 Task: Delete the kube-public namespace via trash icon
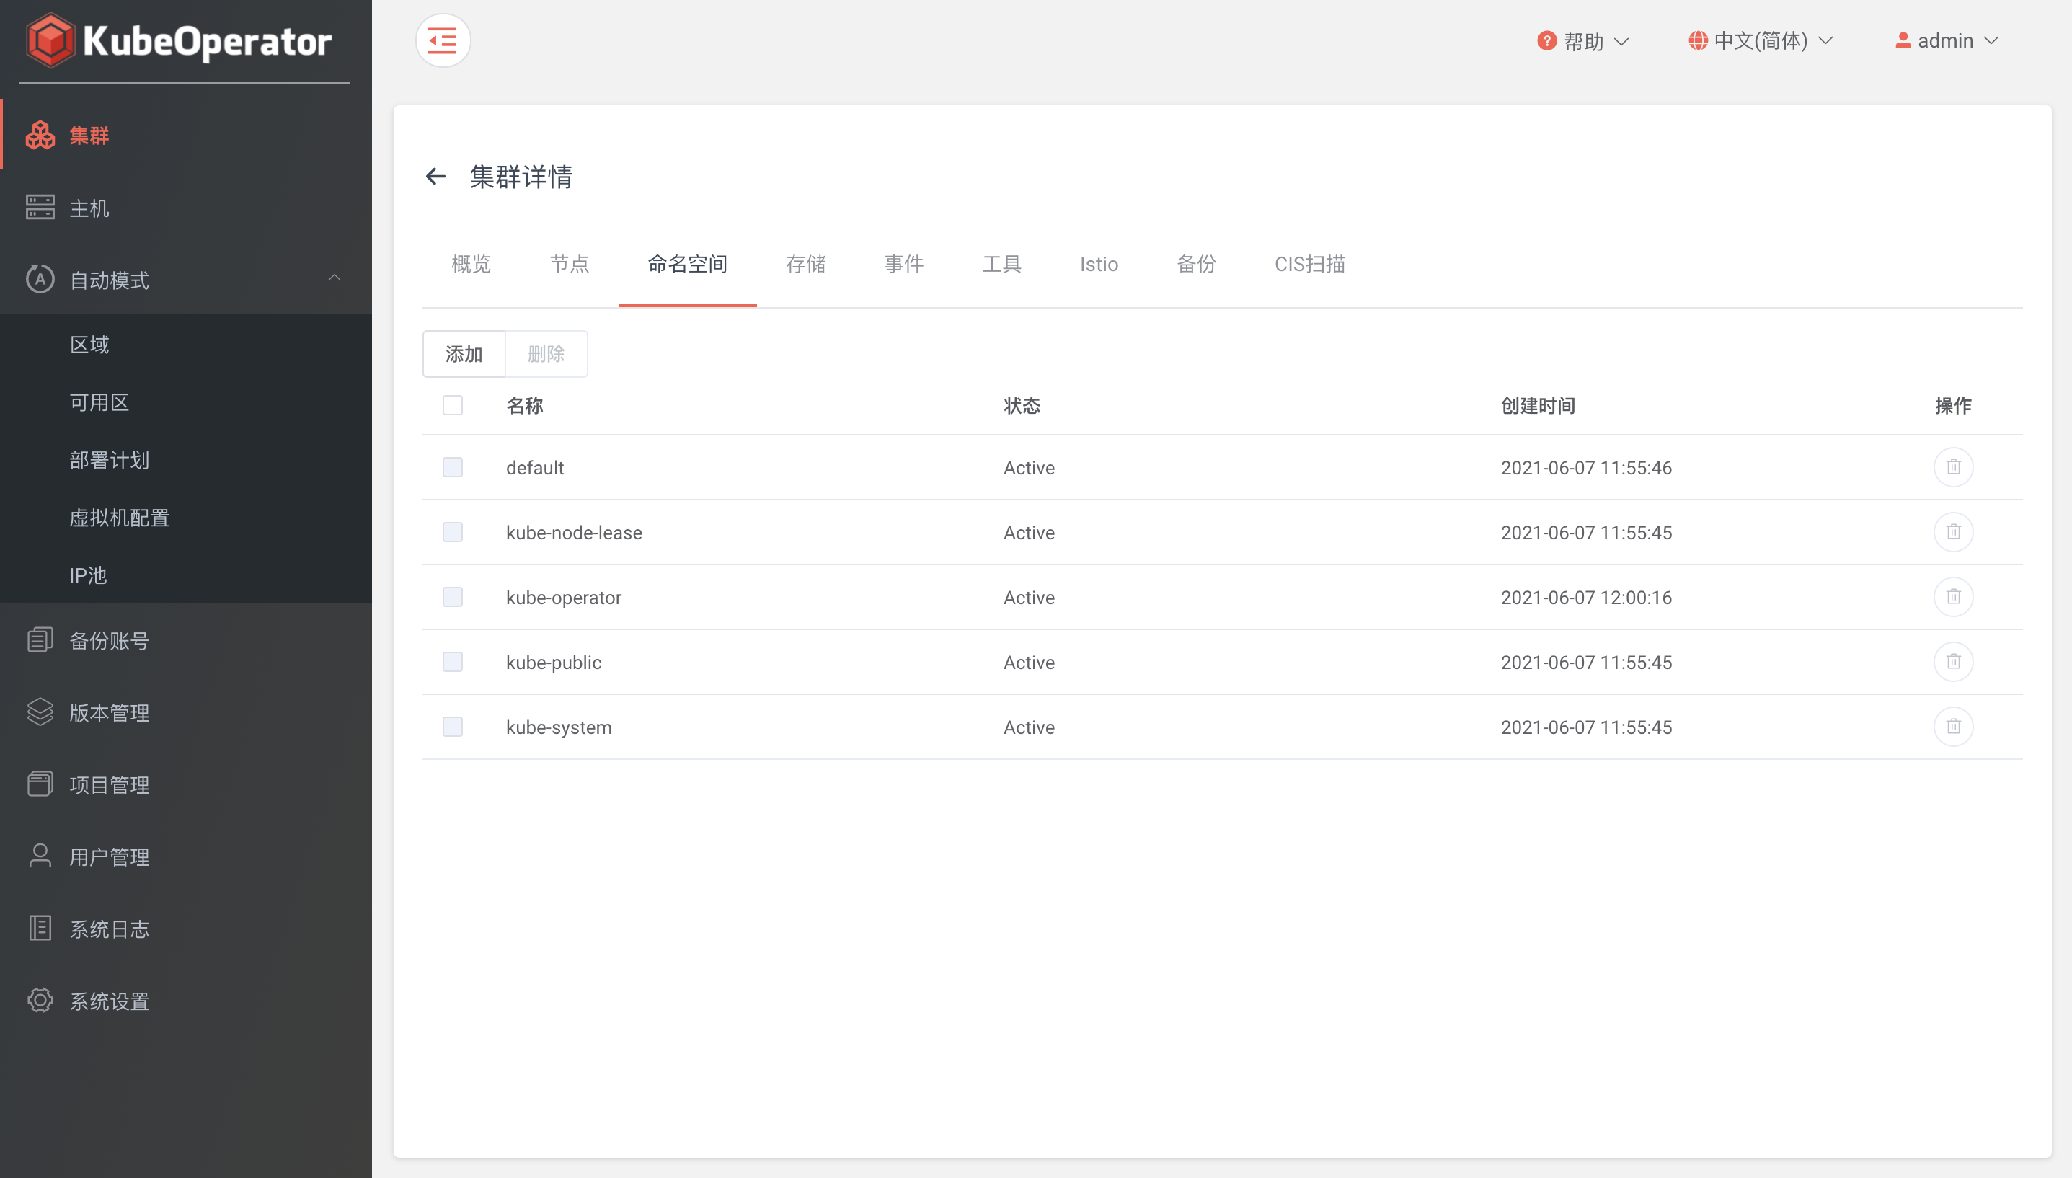tap(1953, 661)
